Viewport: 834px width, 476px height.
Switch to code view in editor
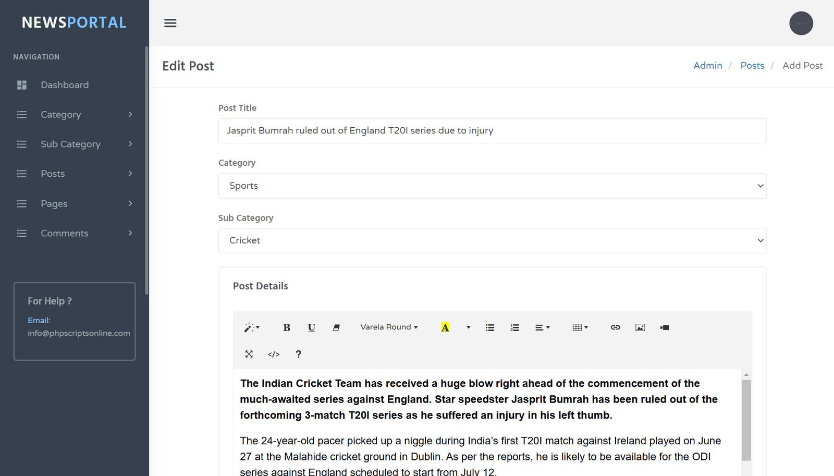click(274, 354)
